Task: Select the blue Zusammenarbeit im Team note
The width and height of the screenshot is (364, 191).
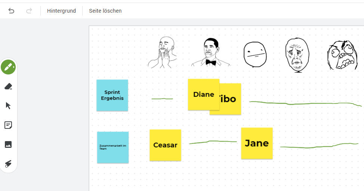Action: click(113, 147)
